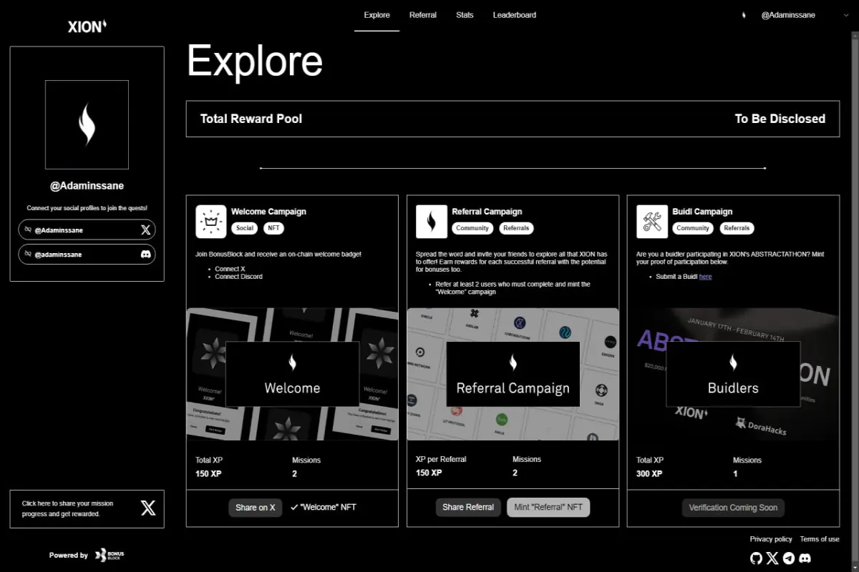Click the Referrals tag on Buidl Campaign

737,228
